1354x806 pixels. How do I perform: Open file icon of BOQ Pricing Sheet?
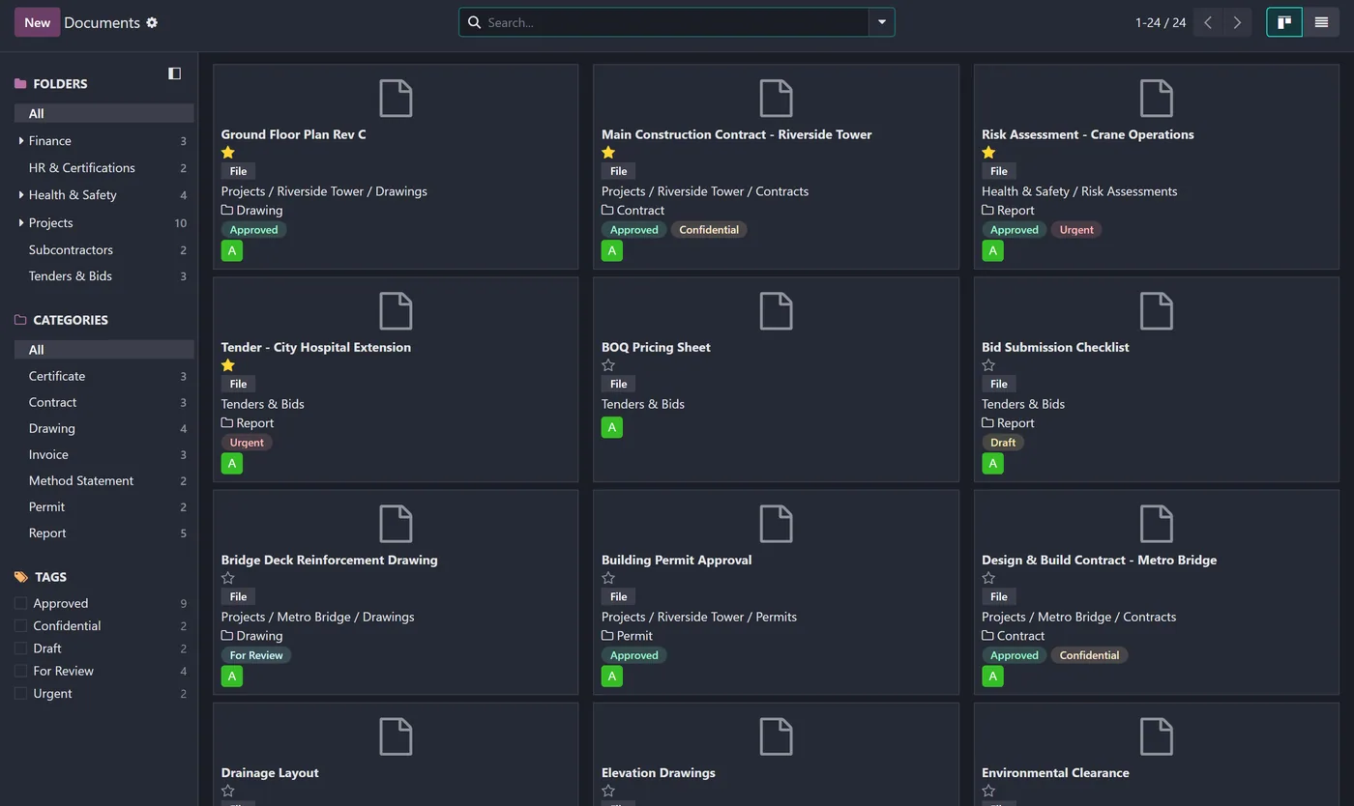tap(776, 311)
